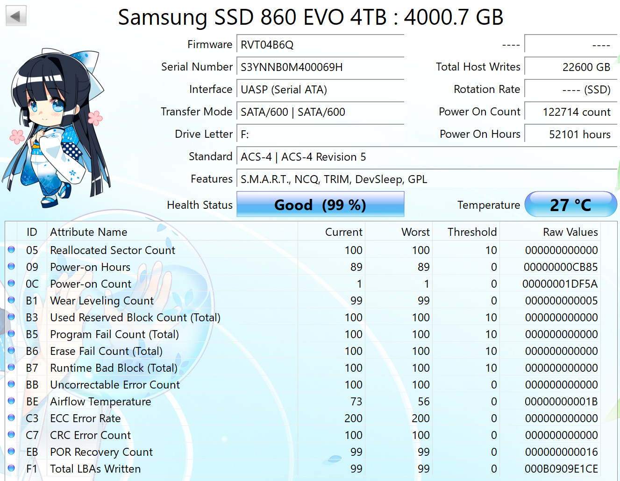The height and width of the screenshot is (481, 620).
Task: Click the Interface field UASP (Serial ATA)
Action: (320, 90)
